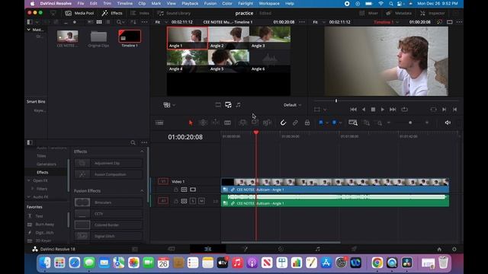Screen dimensions: 488x274
Task: Toggle the Effects panel button
Action: [x=112, y=13]
